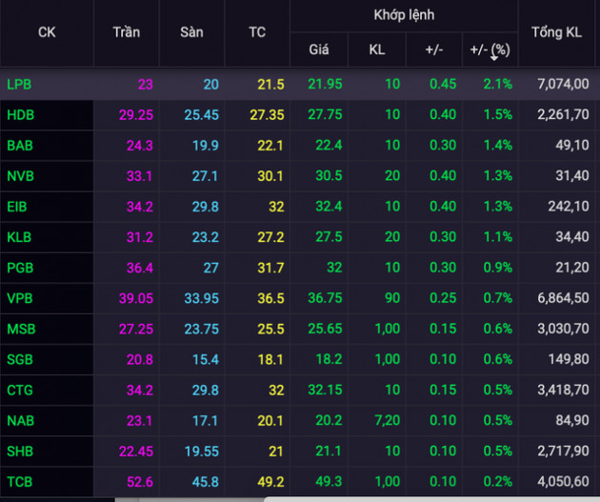Image resolution: width=600 pixels, height=502 pixels.
Task: Open the HDB stock ticker
Action: point(21,115)
